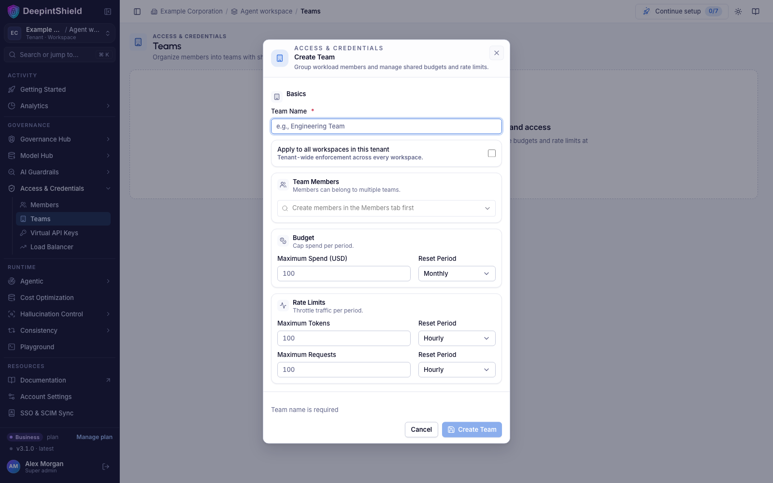Click the Hallucination Control icon

click(x=12, y=314)
